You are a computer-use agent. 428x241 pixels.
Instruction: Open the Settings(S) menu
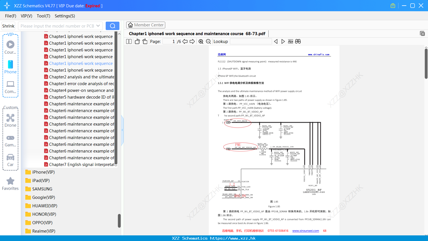[x=65, y=16]
